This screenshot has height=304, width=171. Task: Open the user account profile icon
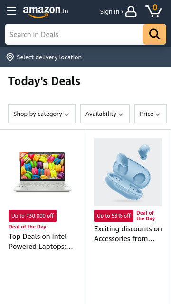131,11
